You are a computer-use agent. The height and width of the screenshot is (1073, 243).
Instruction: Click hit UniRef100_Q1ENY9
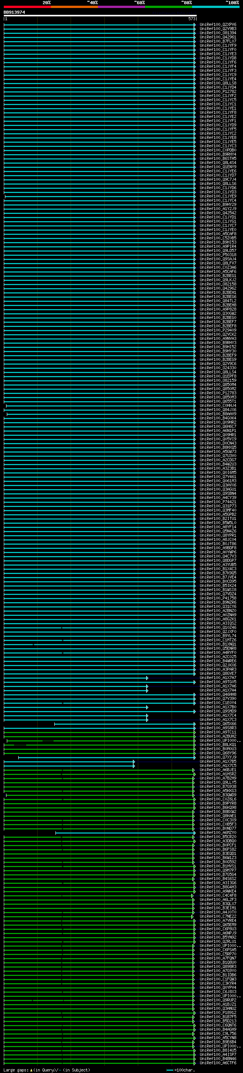[218, 167]
